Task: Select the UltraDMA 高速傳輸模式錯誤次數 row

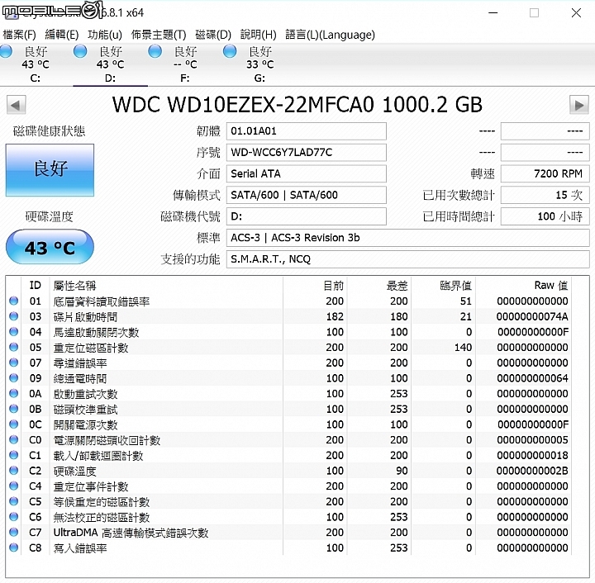Action: click(289, 532)
